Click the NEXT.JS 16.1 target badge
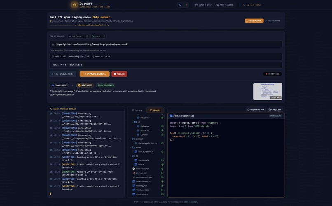Image resolution: width=332 pixels, height=206 pixels. tap(85, 85)
